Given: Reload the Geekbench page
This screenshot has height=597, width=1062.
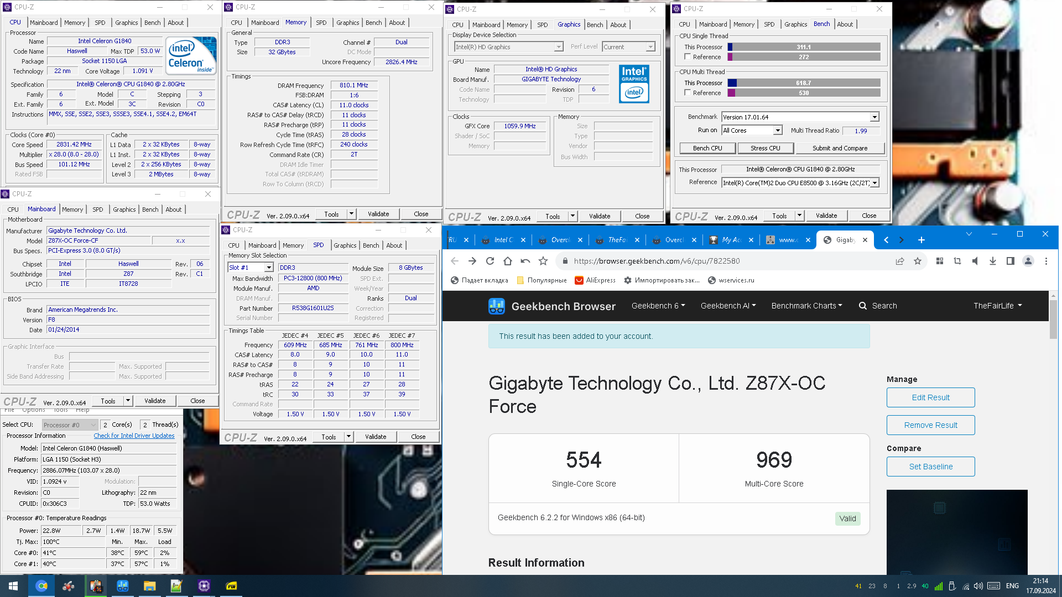Looking at the screenshot, I should point(490,261).
